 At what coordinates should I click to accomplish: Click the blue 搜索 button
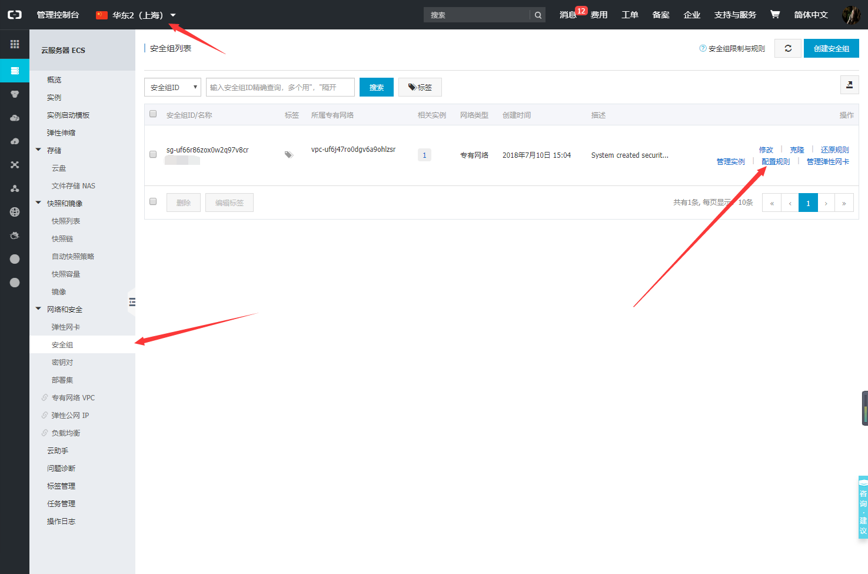click(377, 87)
